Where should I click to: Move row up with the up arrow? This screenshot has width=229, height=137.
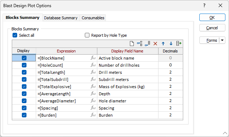click(163, 44)
